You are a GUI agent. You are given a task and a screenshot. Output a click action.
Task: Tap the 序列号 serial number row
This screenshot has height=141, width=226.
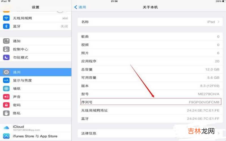(151, 102)
